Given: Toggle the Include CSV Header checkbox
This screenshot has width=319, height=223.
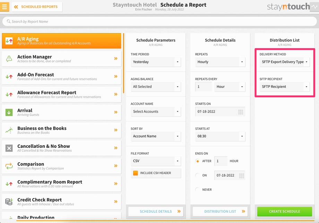Looking at the screenshot, I should [x=136, y=173].
